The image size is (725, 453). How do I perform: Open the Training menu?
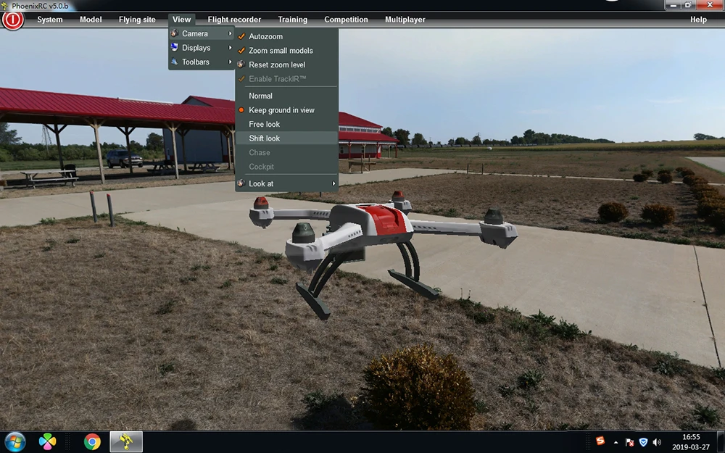coord(292,20)
